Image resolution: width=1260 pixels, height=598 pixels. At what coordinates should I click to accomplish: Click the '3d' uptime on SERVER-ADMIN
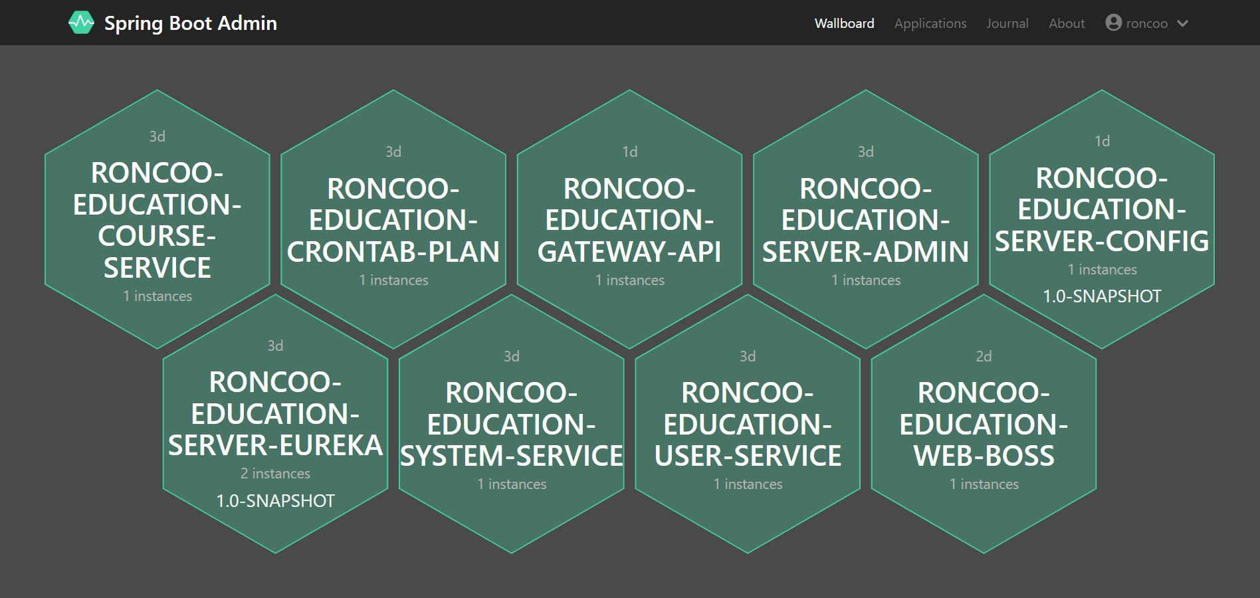click(865, 152)
